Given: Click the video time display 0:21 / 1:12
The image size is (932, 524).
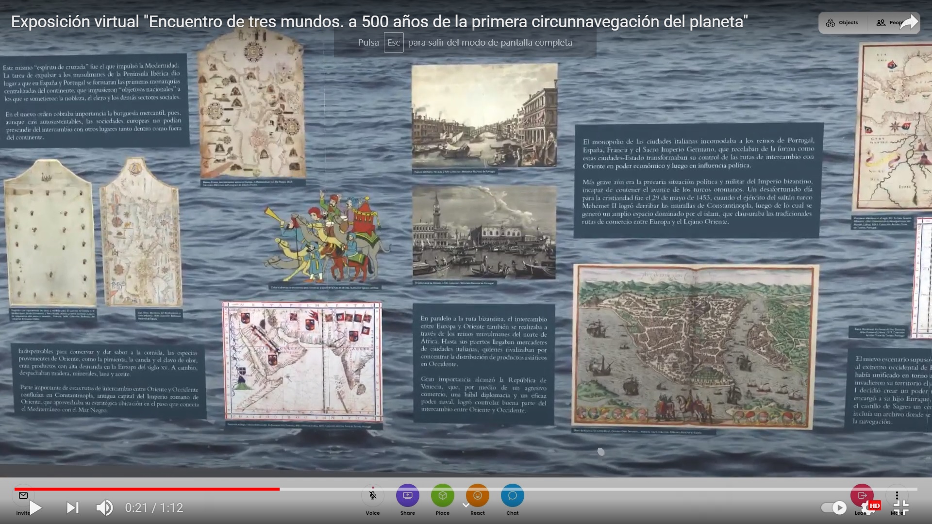Looking at the screenshot, I should pos(154,508).
